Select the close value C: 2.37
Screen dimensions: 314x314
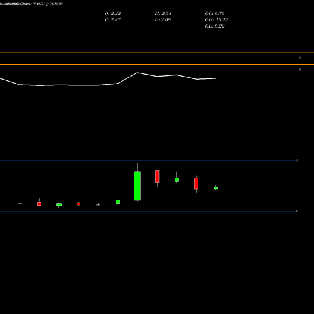pyautogui.click(x=112, y=20)
